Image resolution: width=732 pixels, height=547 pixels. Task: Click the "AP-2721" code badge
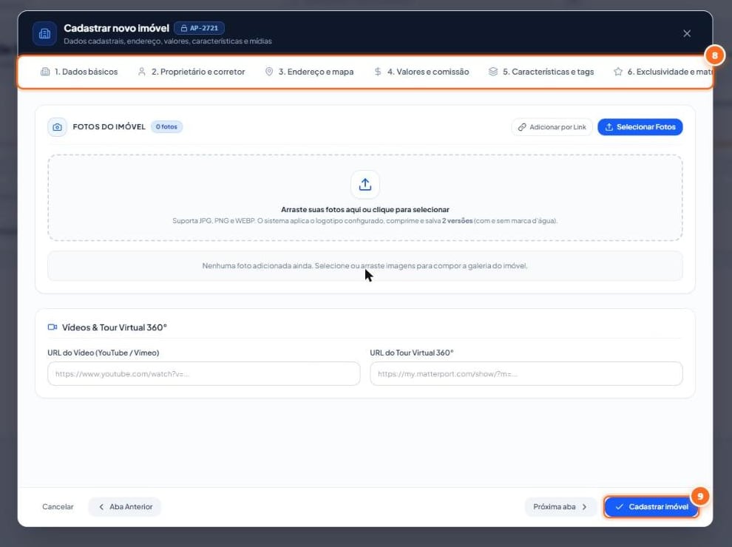pos(200,28)
